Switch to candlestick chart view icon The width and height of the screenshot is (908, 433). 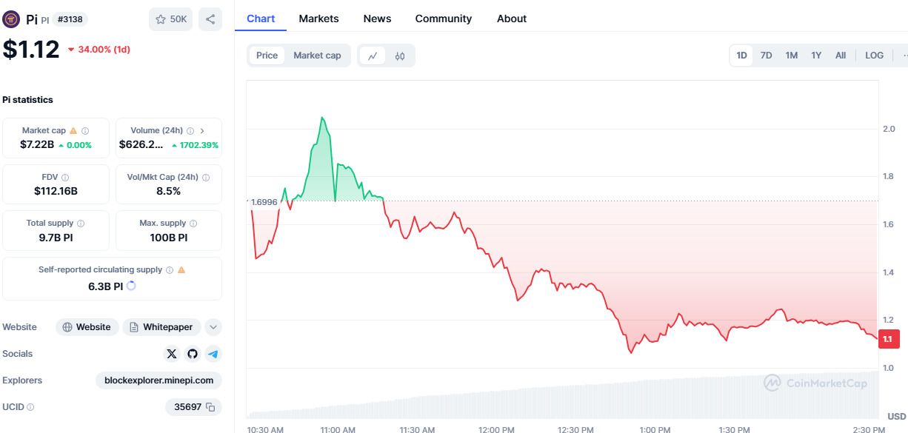point(400,56)
